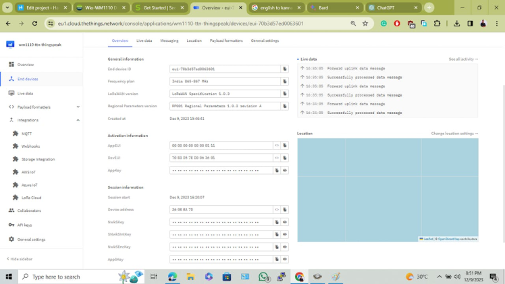Screen dimensions: 505x284
Task: Collapse sidebar using Hide sidebar
Action: [22, 258]
